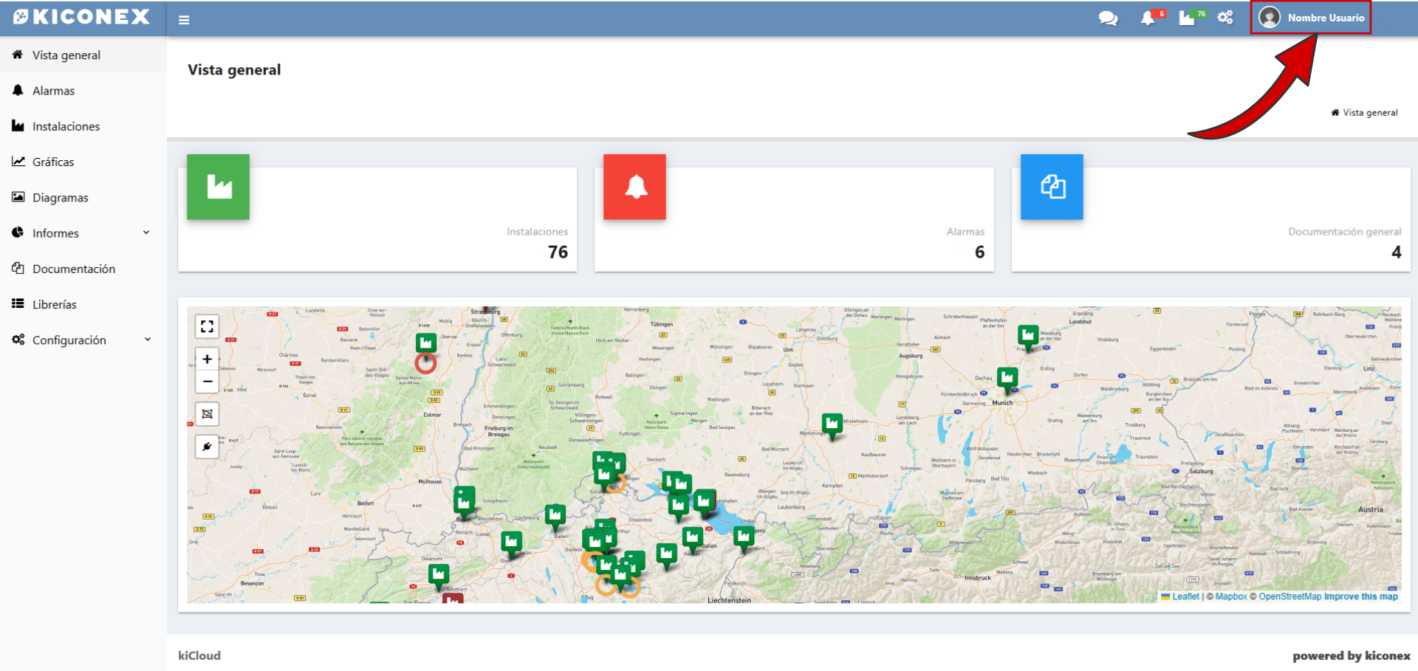This screenshot has height=671, width=1418.
Task: Click the Improve this map link
Action: pos(1360,596)
